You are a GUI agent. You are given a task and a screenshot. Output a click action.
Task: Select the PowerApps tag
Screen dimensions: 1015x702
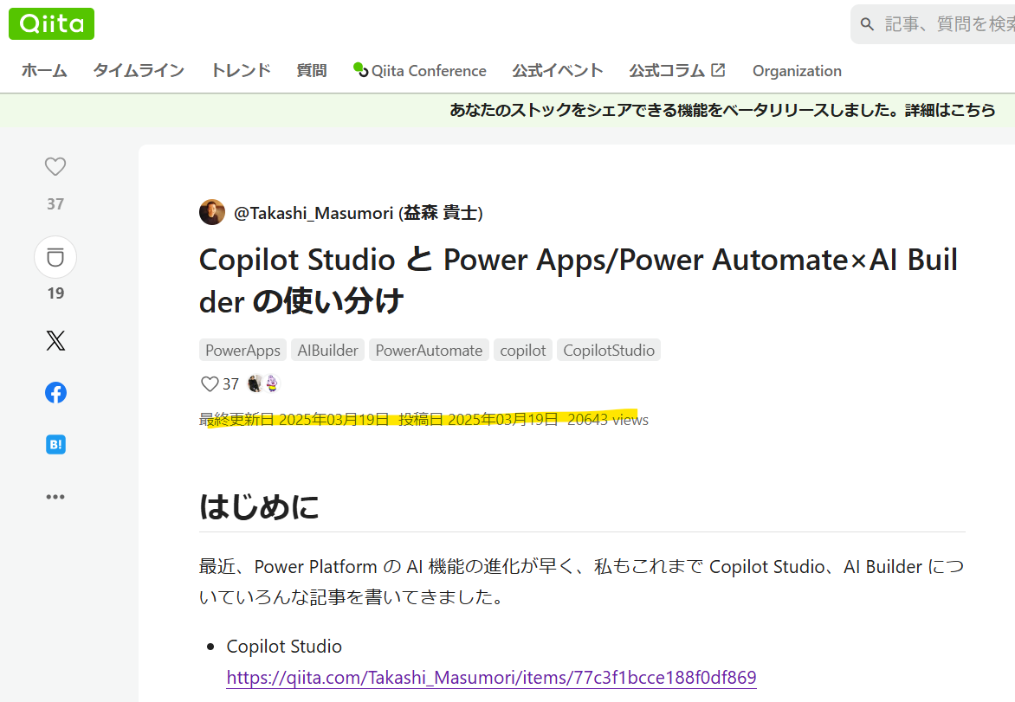pos(242,350)
